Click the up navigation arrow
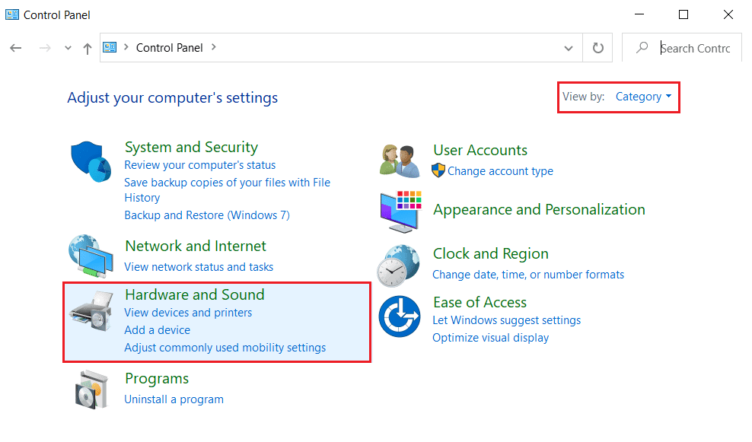752x442 pixels. tap(87, 47)
